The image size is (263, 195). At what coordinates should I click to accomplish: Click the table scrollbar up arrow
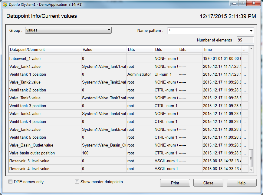251,49
